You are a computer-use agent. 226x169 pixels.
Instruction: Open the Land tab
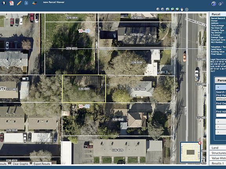pos(218,148)
